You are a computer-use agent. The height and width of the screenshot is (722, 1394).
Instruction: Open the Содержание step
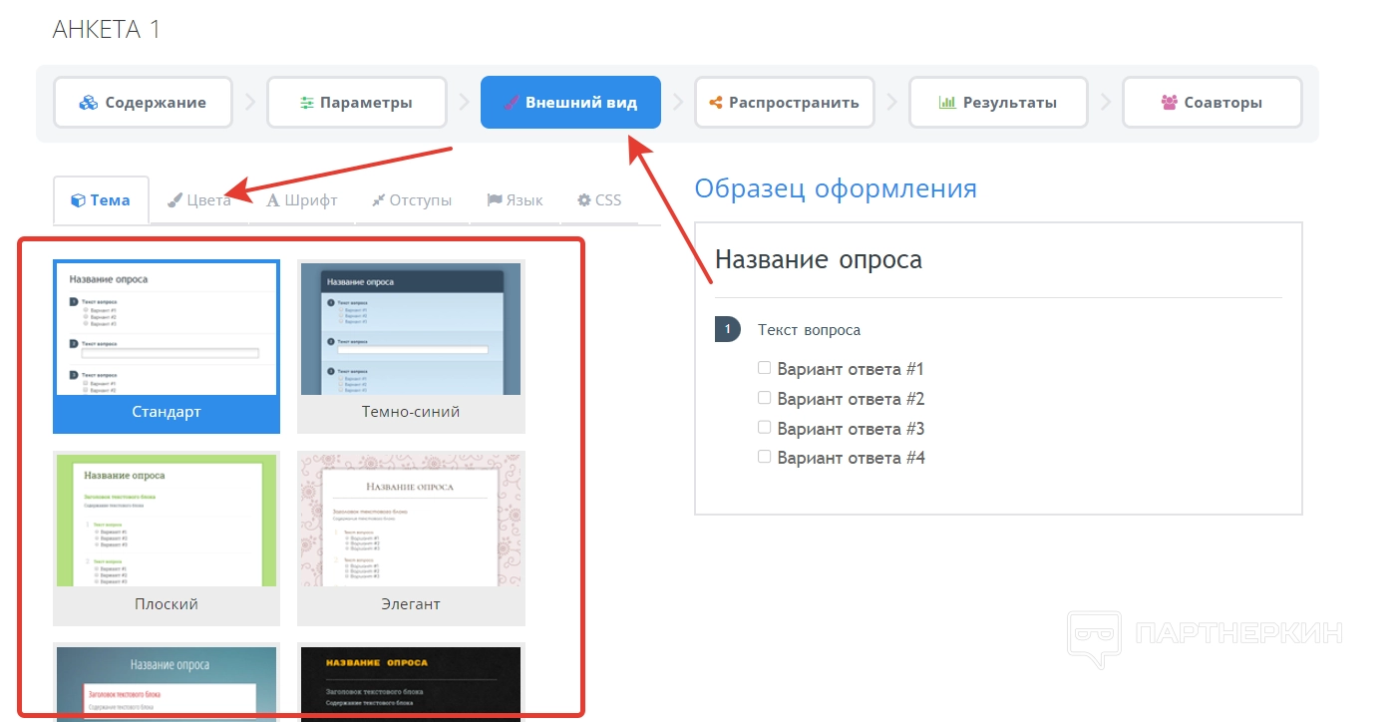tap(143, 103)
